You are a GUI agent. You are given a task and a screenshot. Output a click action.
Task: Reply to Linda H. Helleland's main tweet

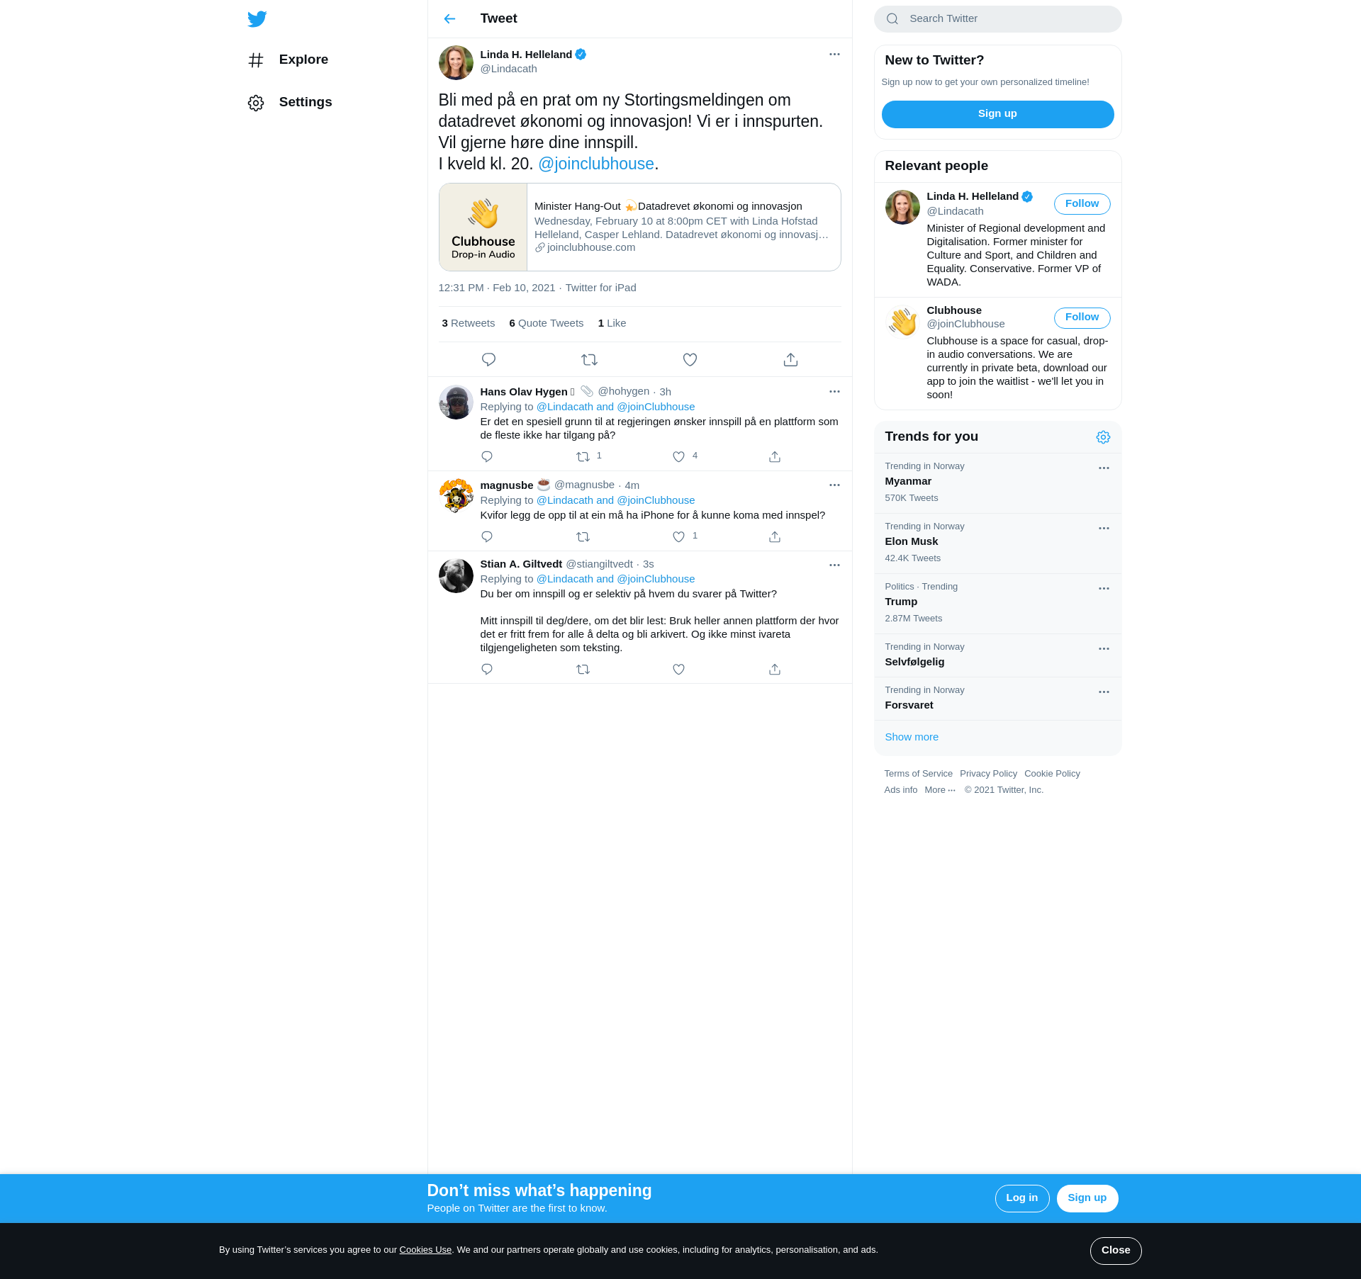point(488,359)
